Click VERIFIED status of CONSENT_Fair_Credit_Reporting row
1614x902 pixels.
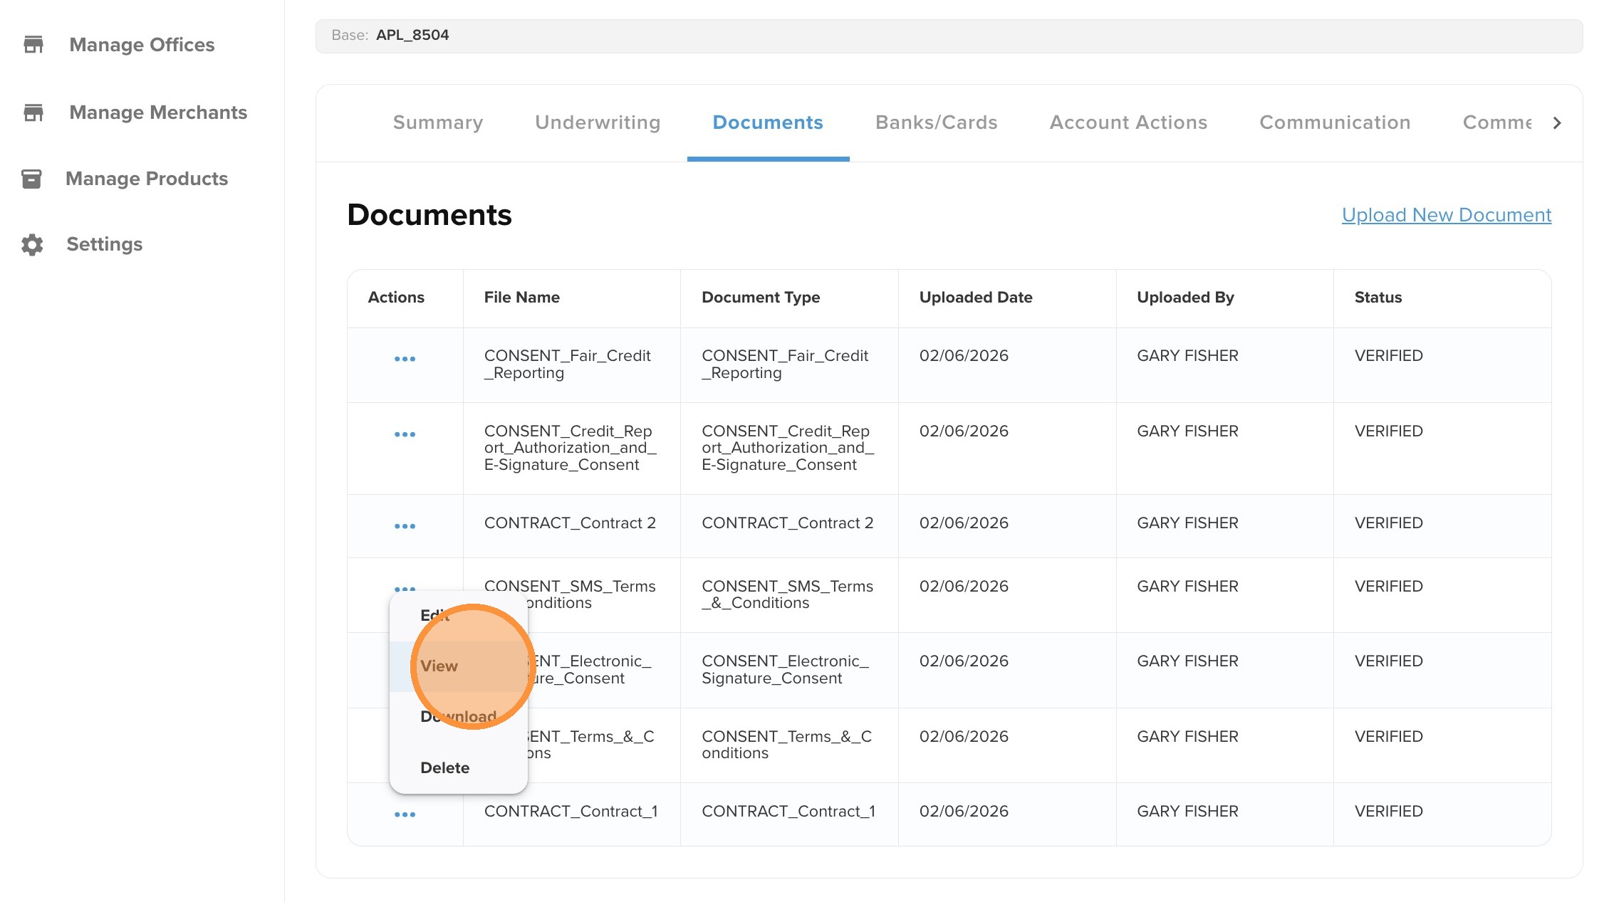click(1388, 356)
